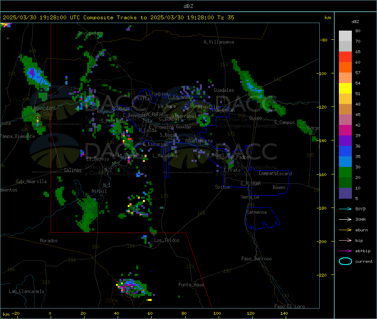Image resolution: width=377 pixels, height=319 pixels.
Task: Click the 'Carmensa' map label
Action: (x=256, y=212)
